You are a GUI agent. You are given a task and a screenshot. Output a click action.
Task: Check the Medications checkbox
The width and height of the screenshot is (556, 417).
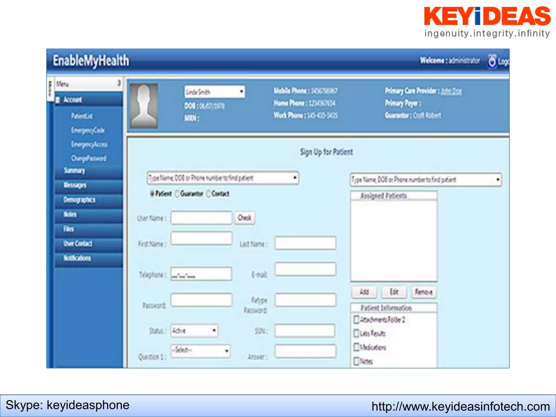pyautogui.click(x=356, y=347)
